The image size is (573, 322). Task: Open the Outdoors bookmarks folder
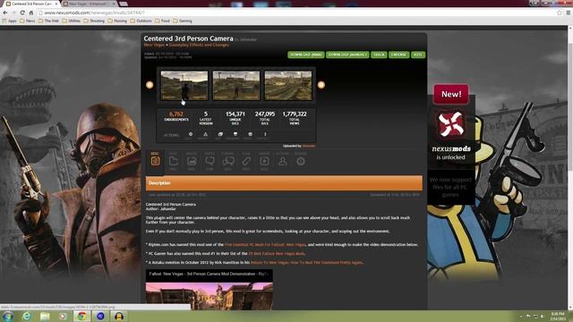click(x=141, y=21)
